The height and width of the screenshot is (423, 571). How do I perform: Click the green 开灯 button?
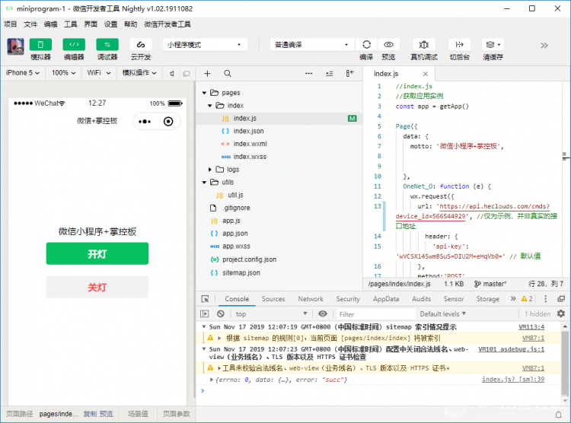tap(97, 254)
